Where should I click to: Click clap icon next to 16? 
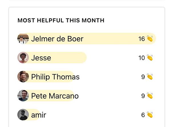150,39
